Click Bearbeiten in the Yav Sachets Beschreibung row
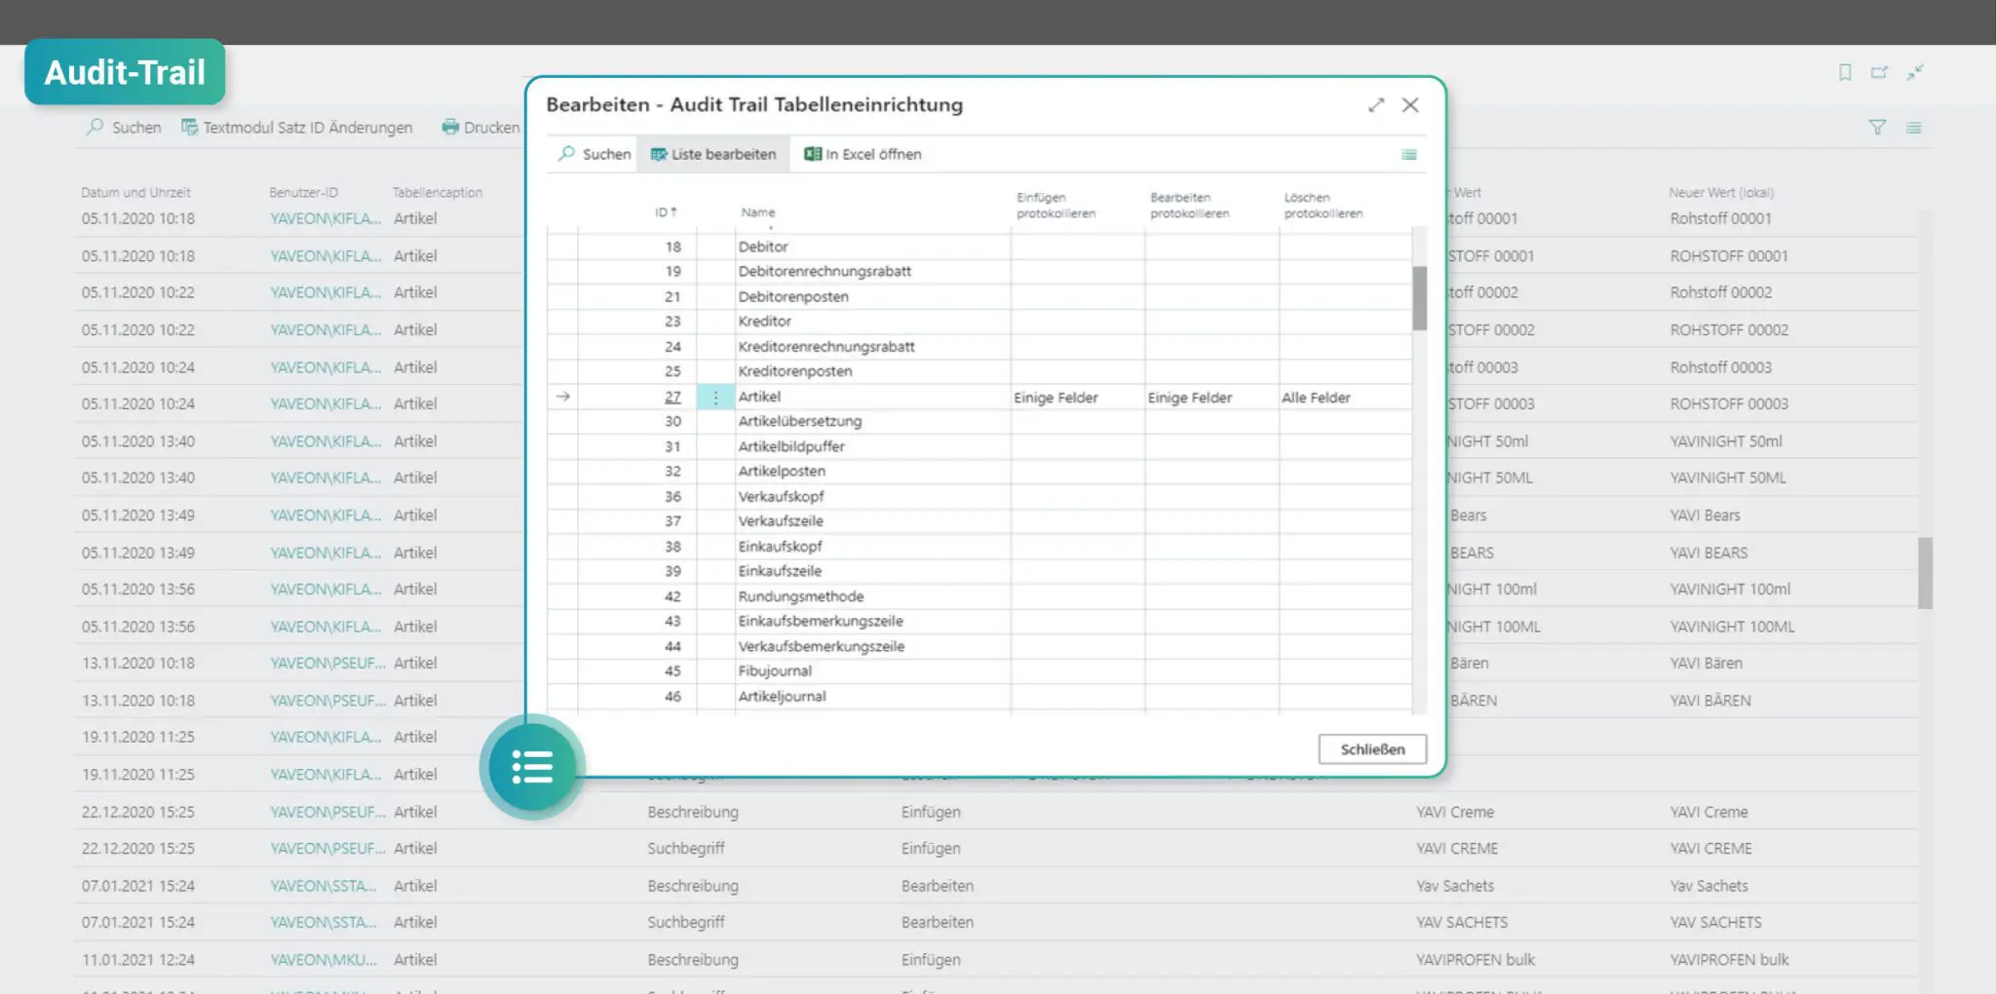1996x994 pixels. tap(937, 886)
